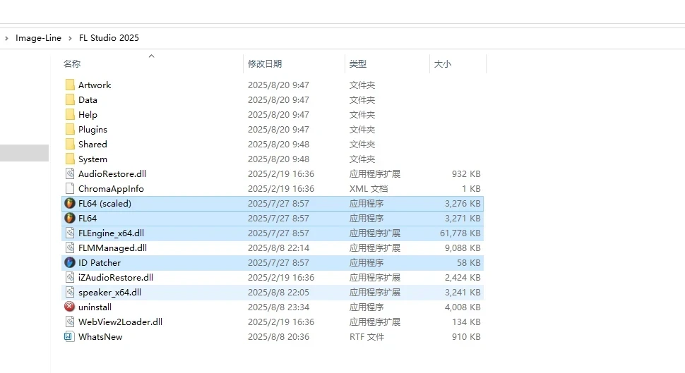Click the WhatsNew RTF document icon
This screenshot has height=373, width=685.
pyautogui.click(x=69, y=336)
